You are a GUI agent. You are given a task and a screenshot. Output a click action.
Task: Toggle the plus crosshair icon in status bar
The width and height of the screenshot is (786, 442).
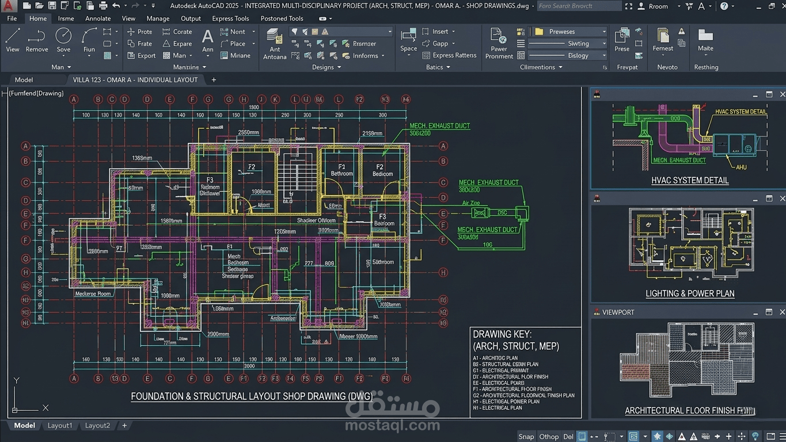[729, 436]
